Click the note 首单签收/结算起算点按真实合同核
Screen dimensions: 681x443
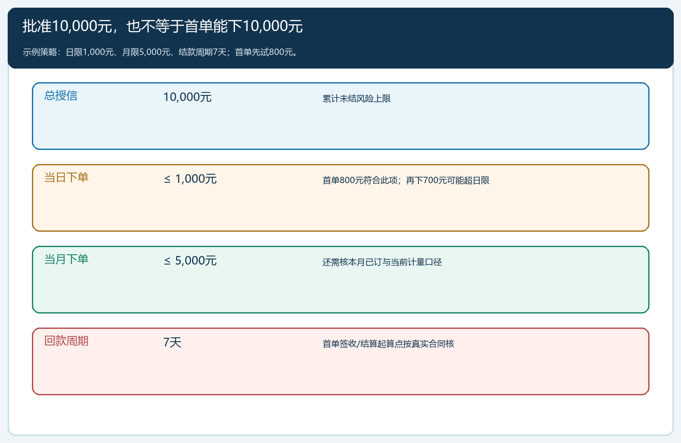[389, 344]
